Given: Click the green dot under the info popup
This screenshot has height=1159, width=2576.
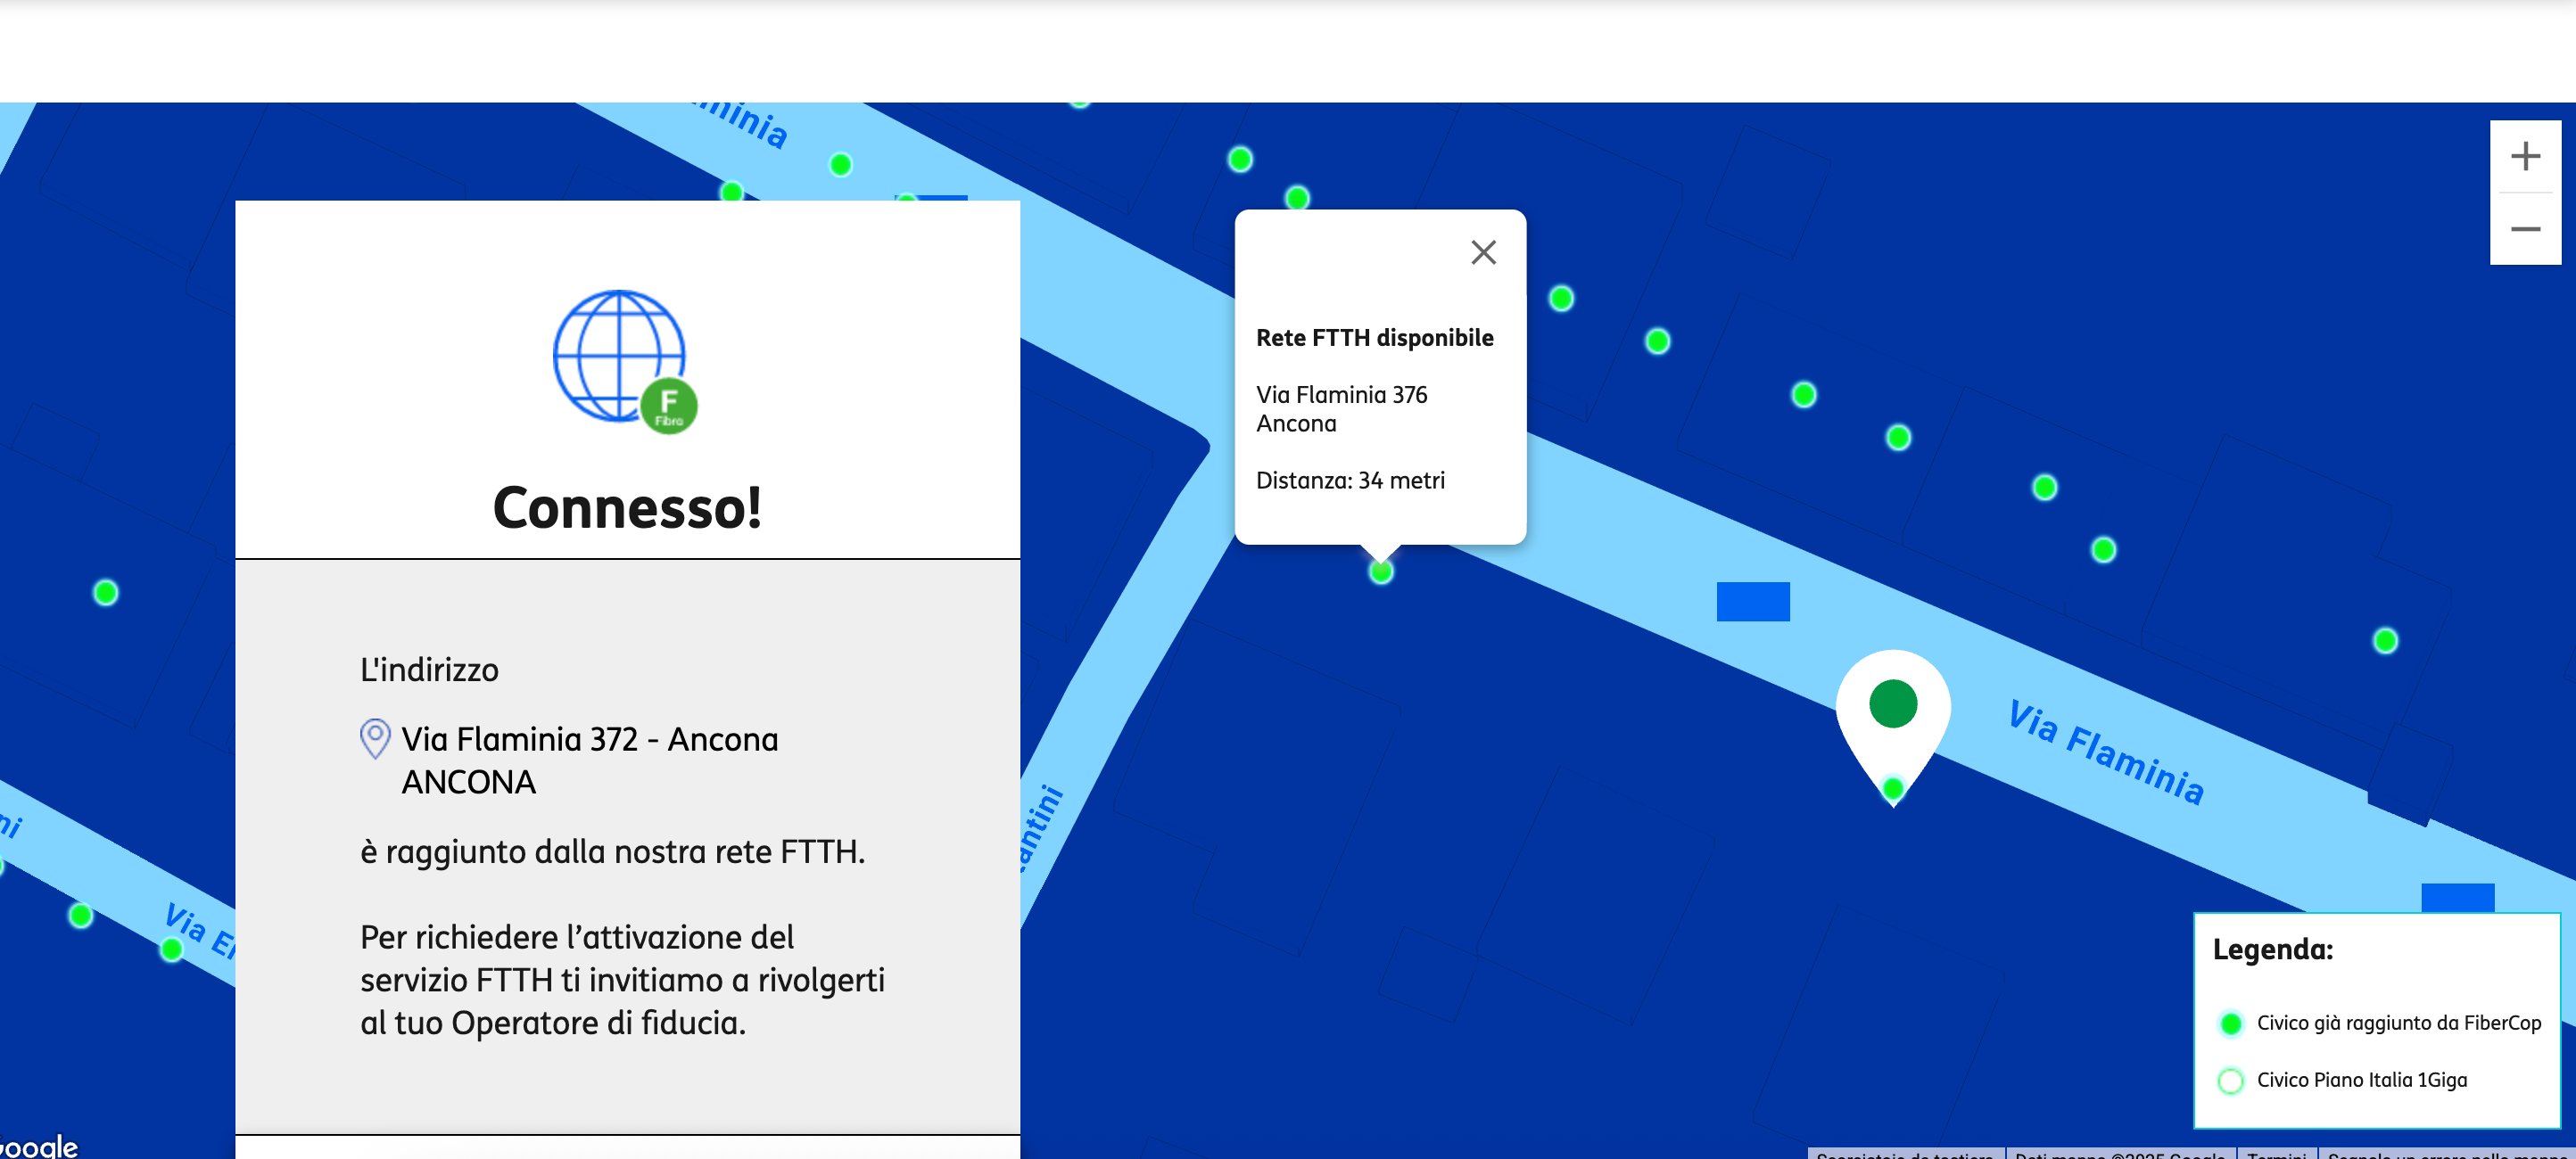Looking at the screenshot, I should click(x=1381, y=571).
